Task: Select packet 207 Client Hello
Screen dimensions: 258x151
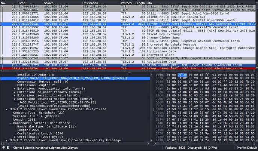Action: (128, 17)
